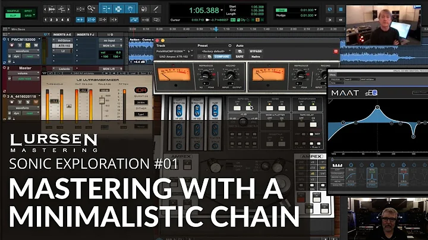Select the Selector tool

point(118,9)
